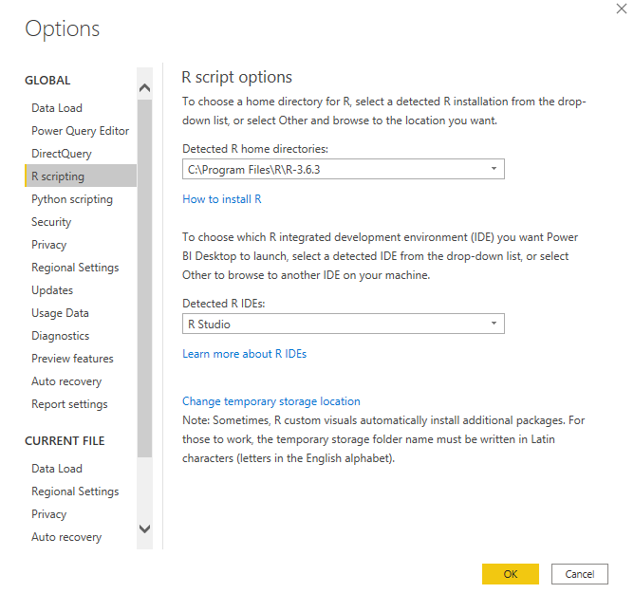Open Report settings category
Viewport: 634px width, 612px height.
(69, 404)
